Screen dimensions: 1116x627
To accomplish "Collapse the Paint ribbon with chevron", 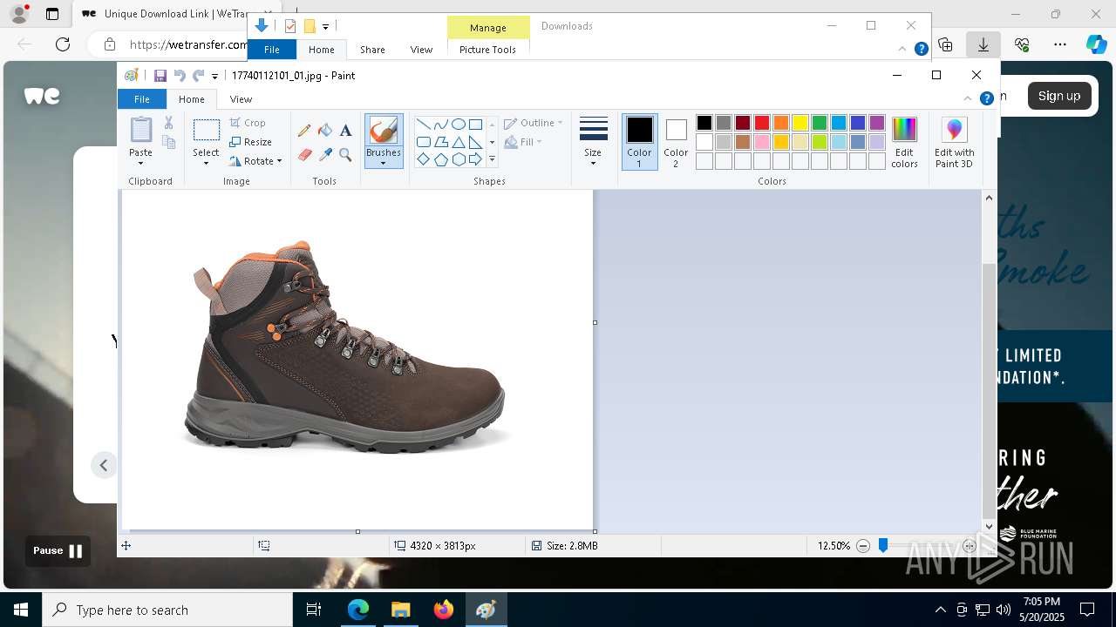I will 968,98.
